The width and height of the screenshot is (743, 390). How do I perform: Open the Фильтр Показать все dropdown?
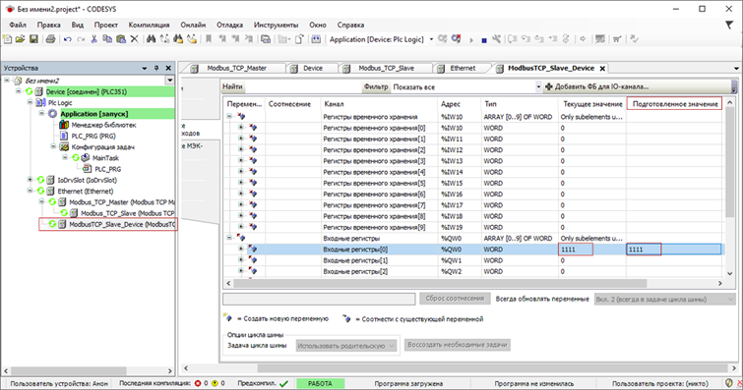[x=538, y=87]
